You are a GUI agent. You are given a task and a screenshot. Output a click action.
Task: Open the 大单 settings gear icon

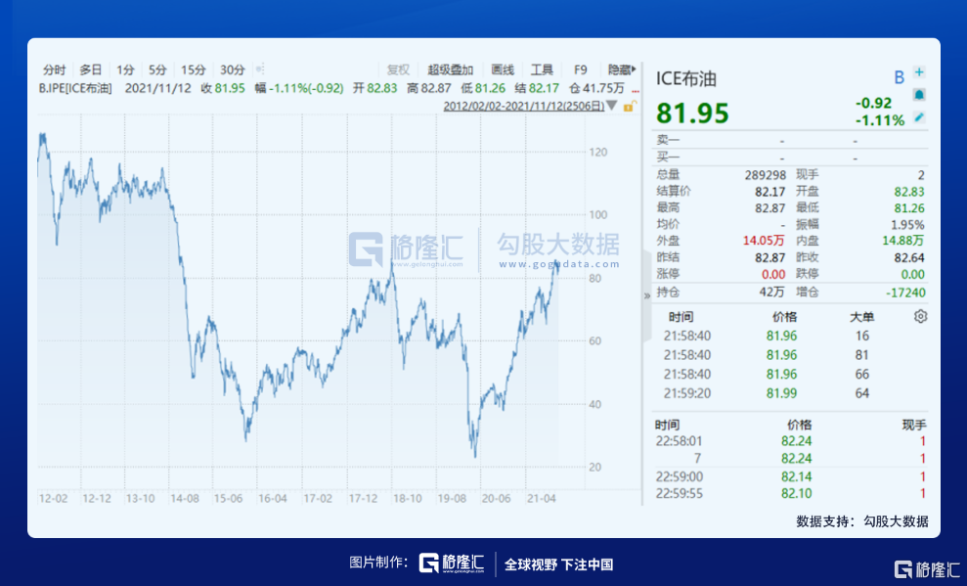click(919, 316)
